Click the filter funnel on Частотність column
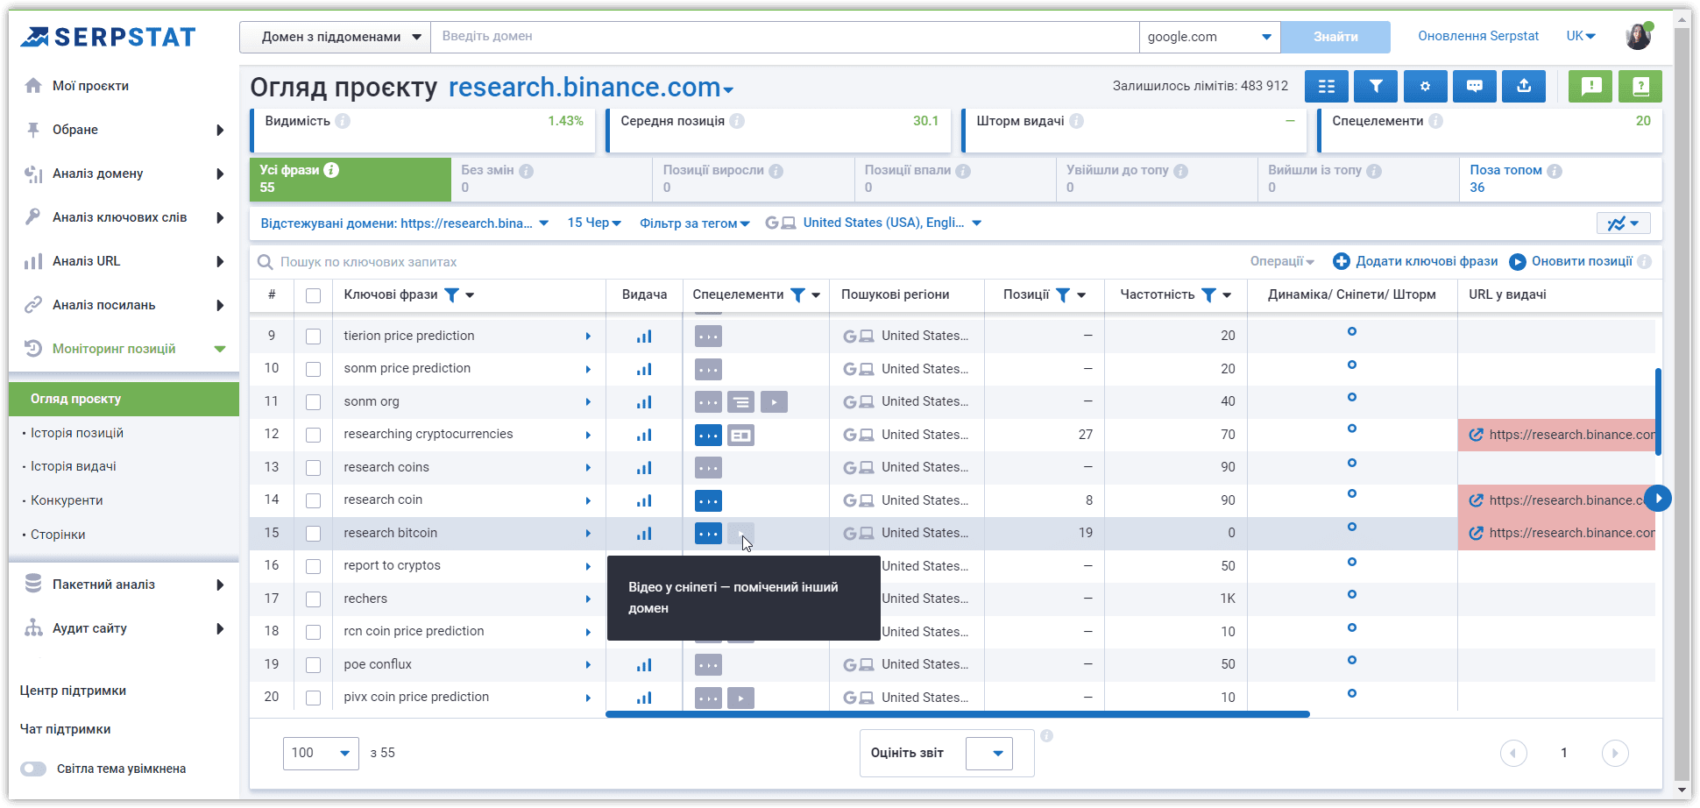 1208,295
